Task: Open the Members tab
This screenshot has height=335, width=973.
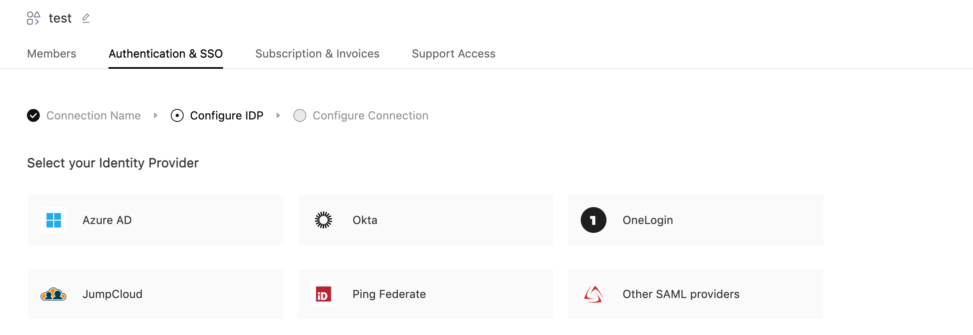Action: point(51,53)
